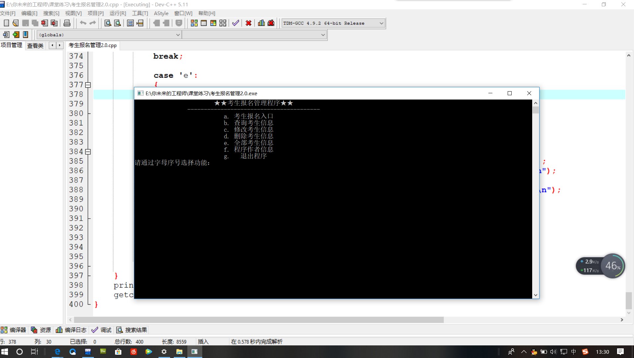This screenshot has width=634, height=358.
Task: Click the Print toolbar icon
Action: (67, 23)
